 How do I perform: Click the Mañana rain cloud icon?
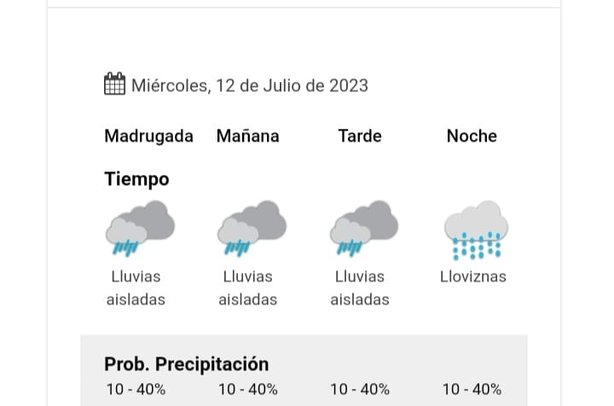251,228
